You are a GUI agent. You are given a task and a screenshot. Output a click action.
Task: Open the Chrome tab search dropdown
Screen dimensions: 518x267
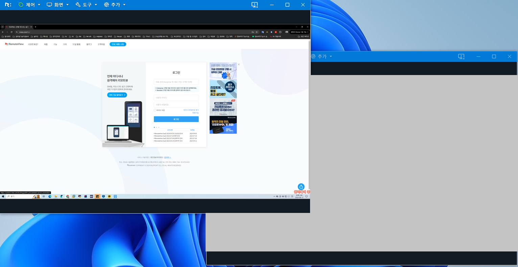click(x=2, y=27)
